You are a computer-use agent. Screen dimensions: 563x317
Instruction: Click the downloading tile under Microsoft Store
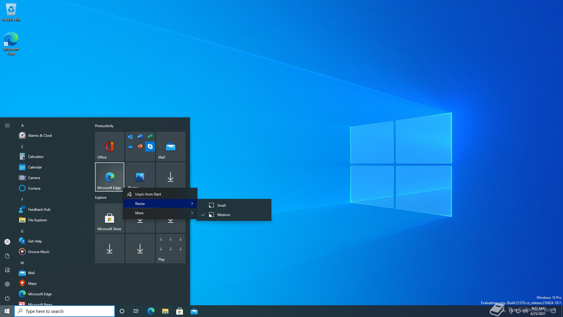pyautogui.click(x=110, y=249)
